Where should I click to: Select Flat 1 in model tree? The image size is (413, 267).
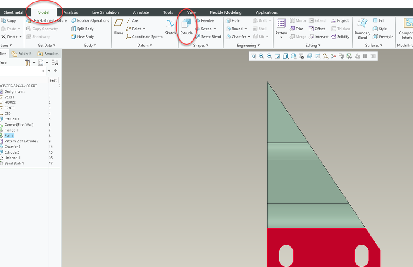click(9, 136)
